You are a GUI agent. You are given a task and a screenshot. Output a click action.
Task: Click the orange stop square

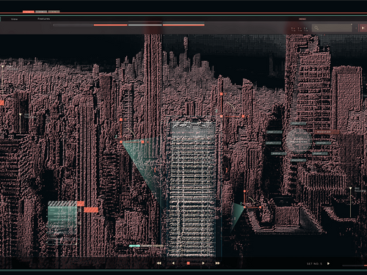[x=188, y=263]
